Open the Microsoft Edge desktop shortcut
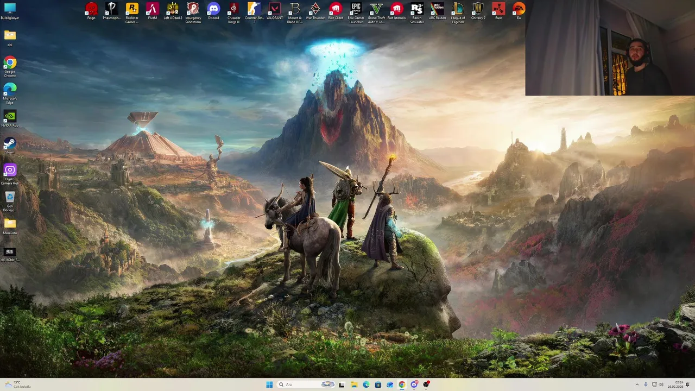The image size is (695, 391). 10,93
